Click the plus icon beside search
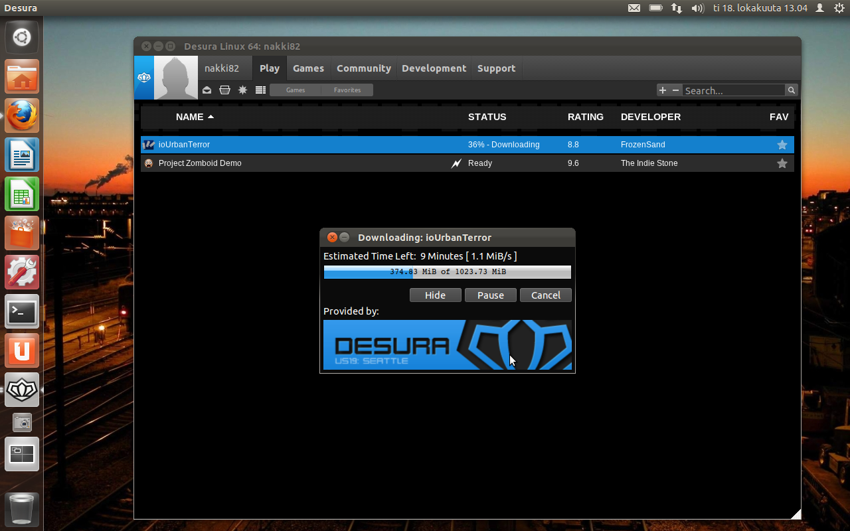Screen dimensions: 850x531 click(x=662, y=90)
